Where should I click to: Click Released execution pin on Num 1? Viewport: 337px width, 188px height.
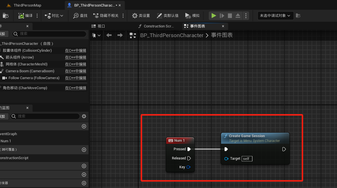click(x=189, y=159)
